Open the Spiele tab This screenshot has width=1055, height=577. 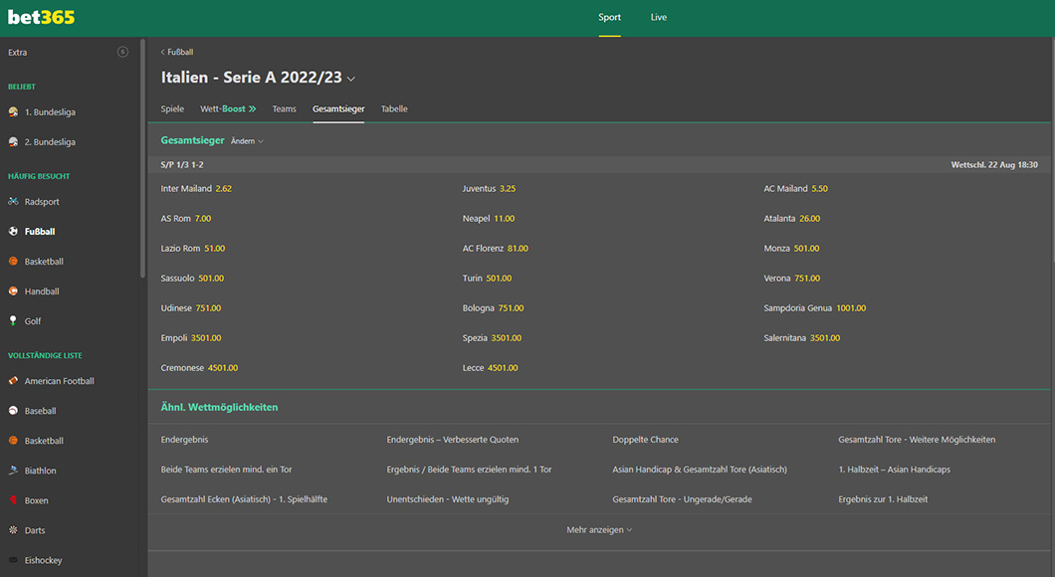click(x=172, y=109)
